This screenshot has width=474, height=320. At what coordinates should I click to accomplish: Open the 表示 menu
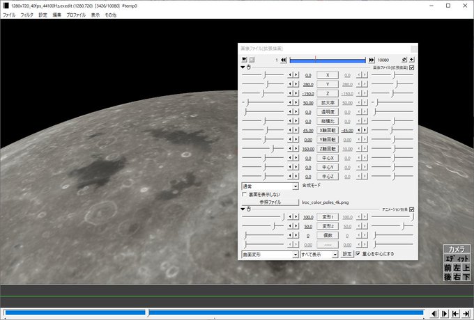click(x=95, y=15)
